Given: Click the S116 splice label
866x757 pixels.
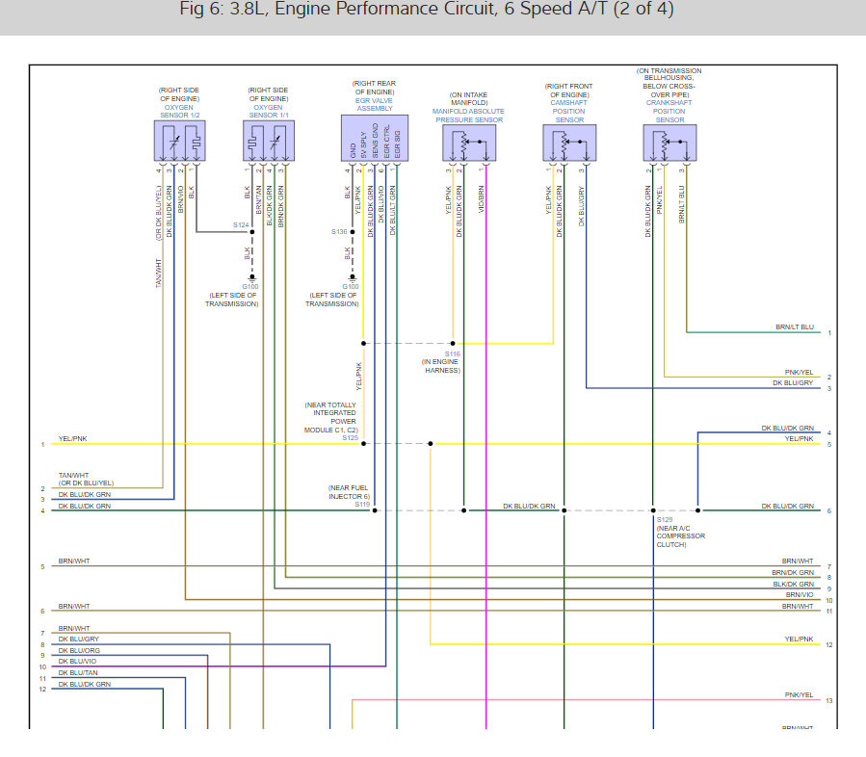Looking at the screenshot, I should (453, 353).
